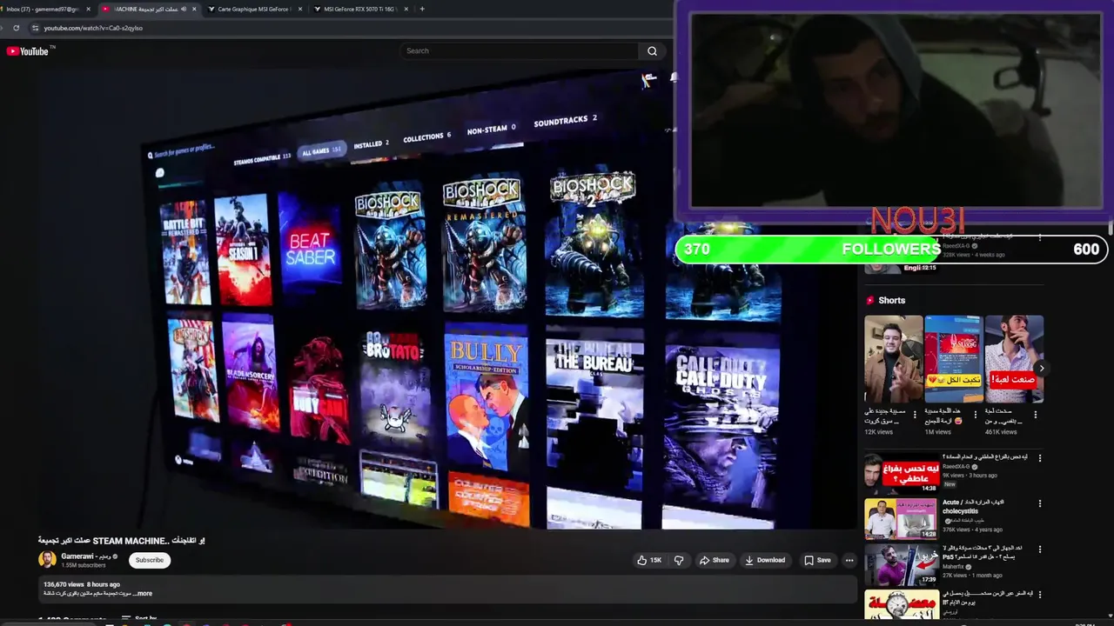
Task: Open options menu for the 1M views Short
Action: click(x=976, y=415)
